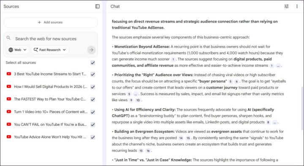The image size is (304, 166).
Task: Open citation 9 after 'like views'
Action: pyautogui.click(x=131, y=100)
